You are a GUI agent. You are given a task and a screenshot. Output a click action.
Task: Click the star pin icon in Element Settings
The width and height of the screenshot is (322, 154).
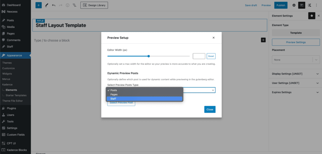[312, 16]
